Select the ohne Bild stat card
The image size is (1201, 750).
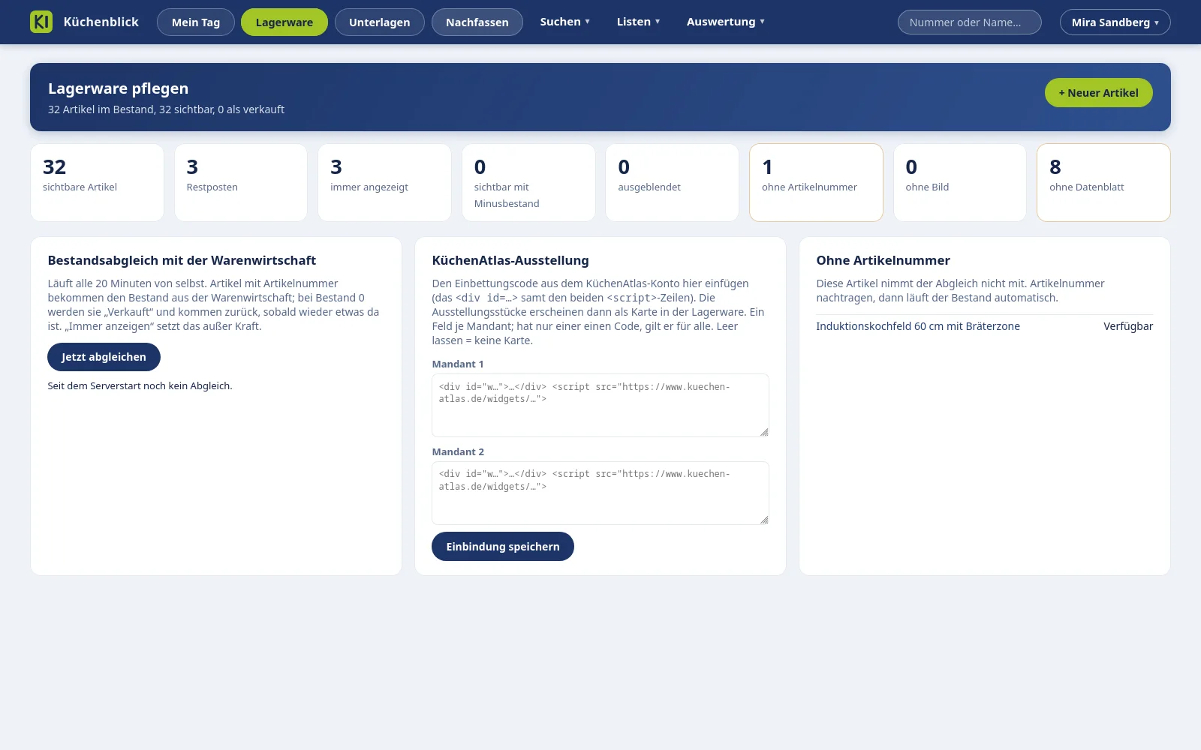click(x=960, y=182)
